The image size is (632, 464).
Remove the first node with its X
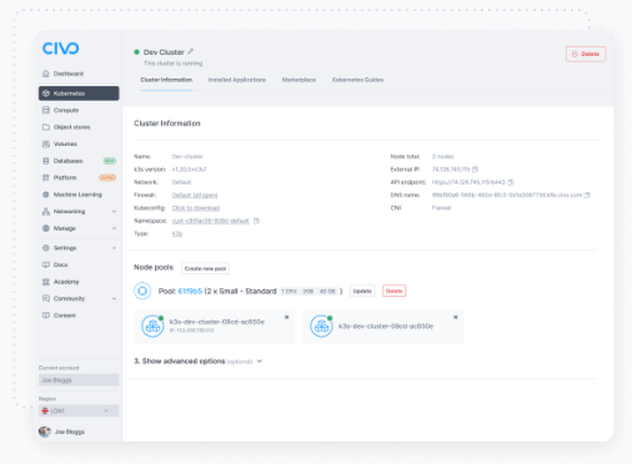tap(286, 318)
